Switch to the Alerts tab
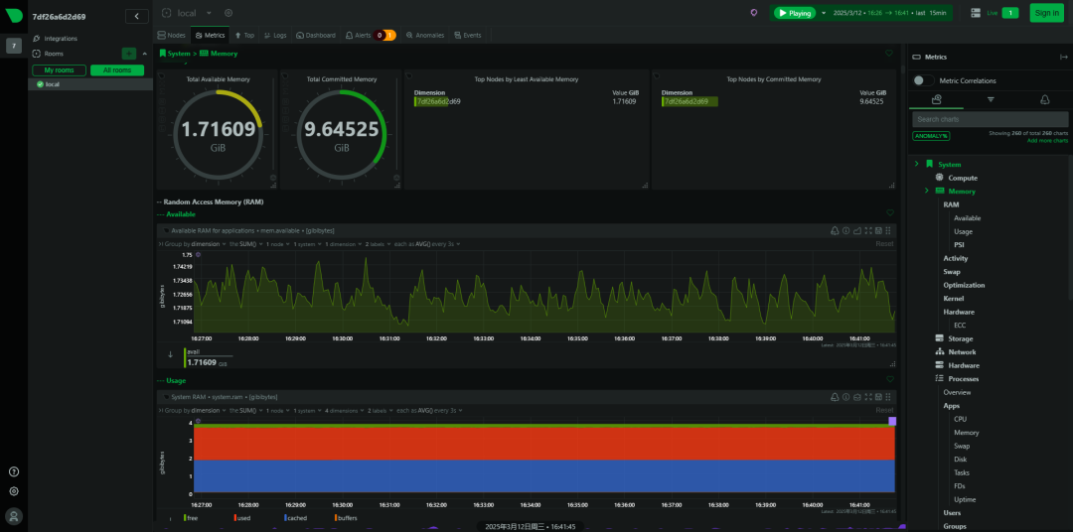The height and width of the screenshot is (532, 1073). point(359,35)
